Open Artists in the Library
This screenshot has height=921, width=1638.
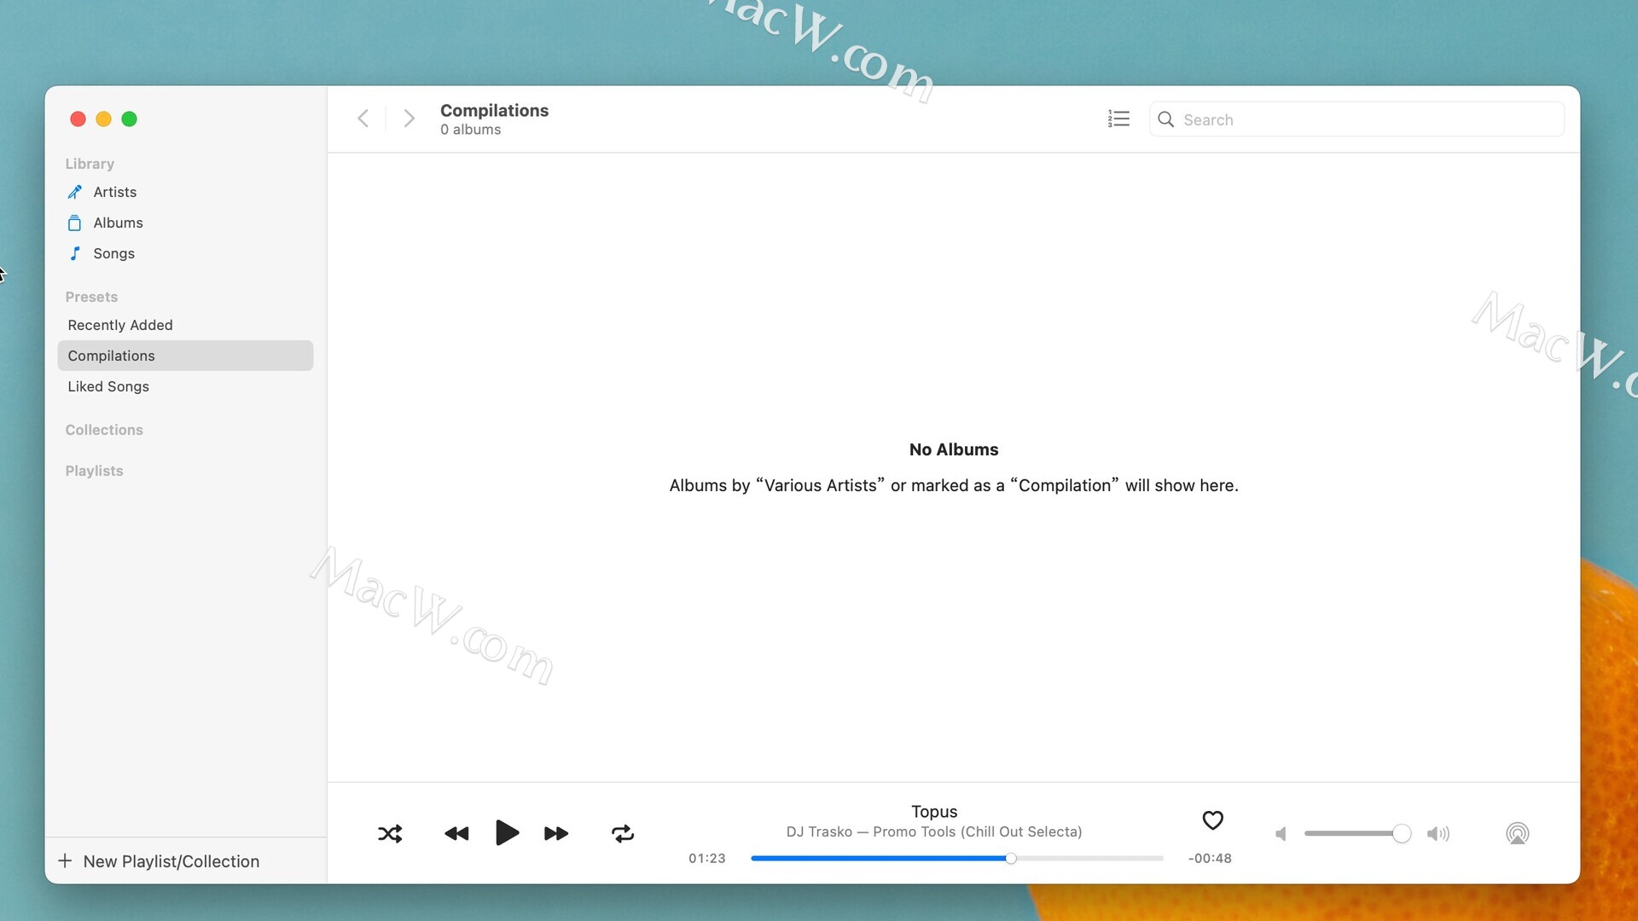[185, 192]
